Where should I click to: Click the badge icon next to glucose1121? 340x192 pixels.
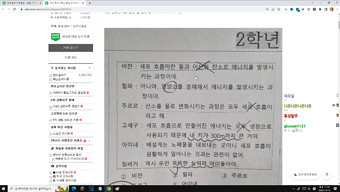click(337, 125)
